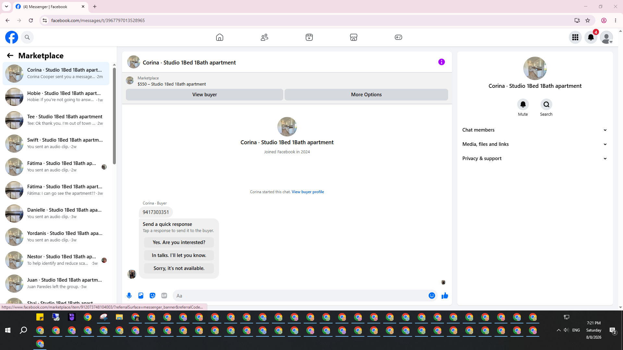Open View buyer profile link
This screenshot has height=350, width=623.
[x=308, y=192]
